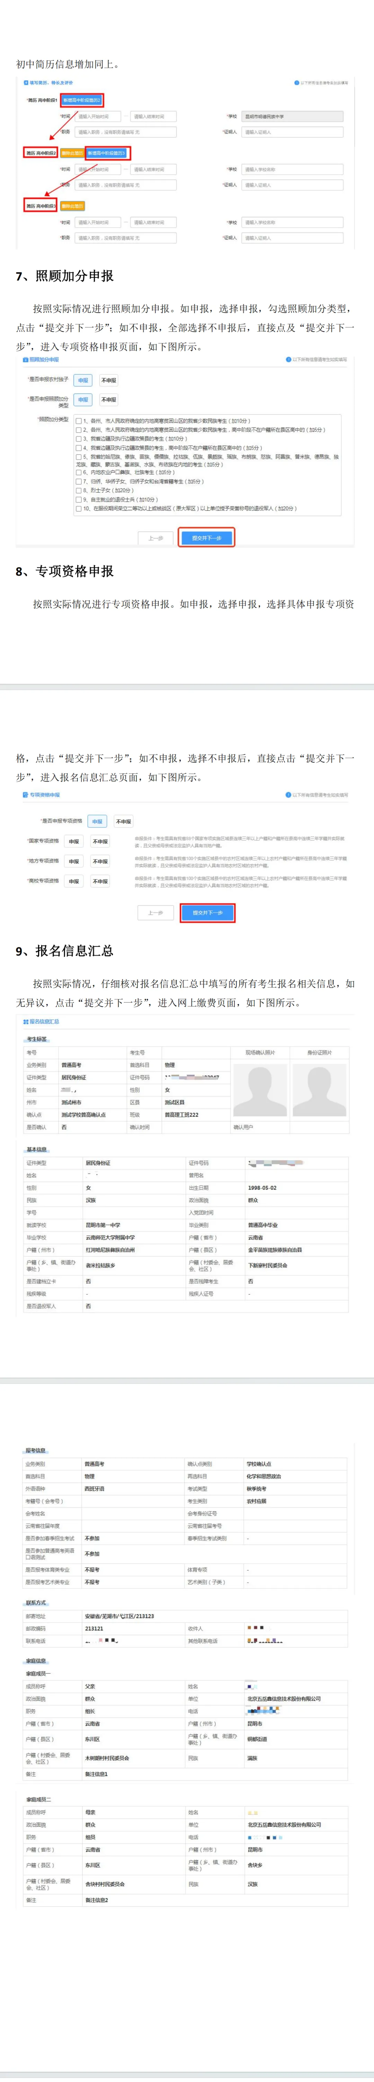Click 提交并下一步 on the 专项资格申报 page
The image size is (374, 2082).
[x=207, y=912]
